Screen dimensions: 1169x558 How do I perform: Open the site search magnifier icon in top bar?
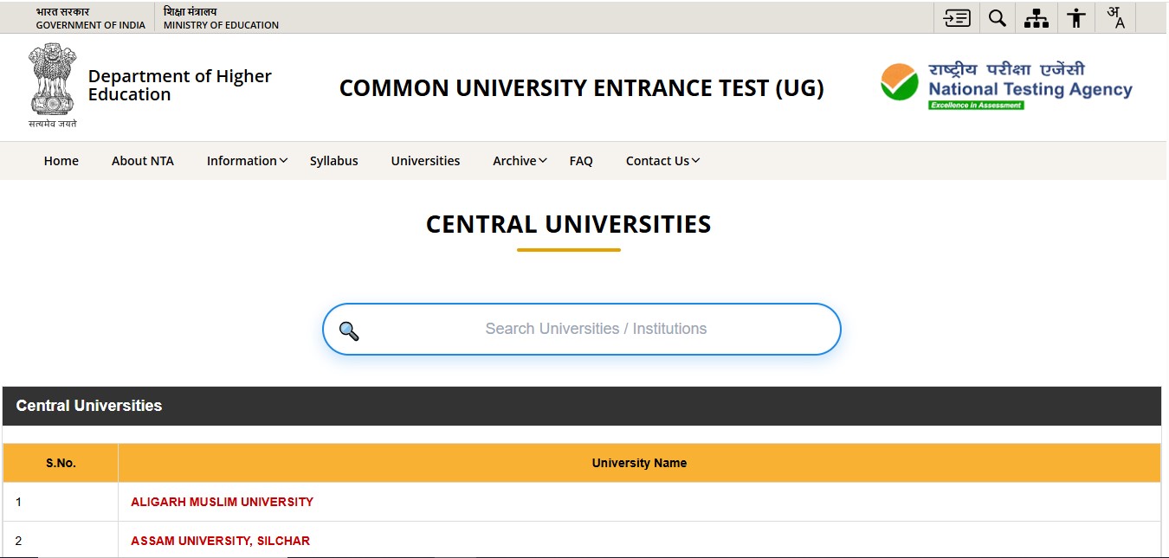[x=998, y=18]
